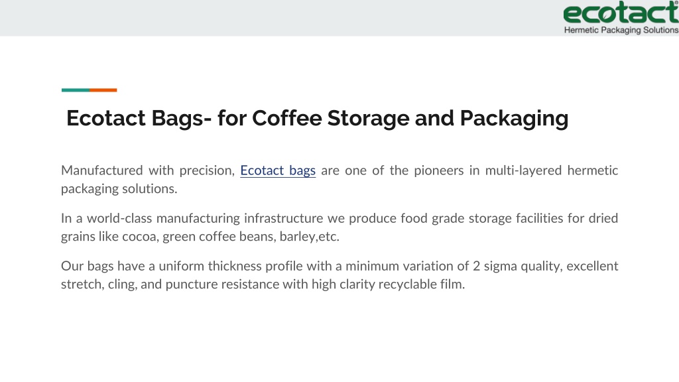Click the word 'Packaging' in the title
Viewport: 679px width, 382px height.
tap(514, 118)
